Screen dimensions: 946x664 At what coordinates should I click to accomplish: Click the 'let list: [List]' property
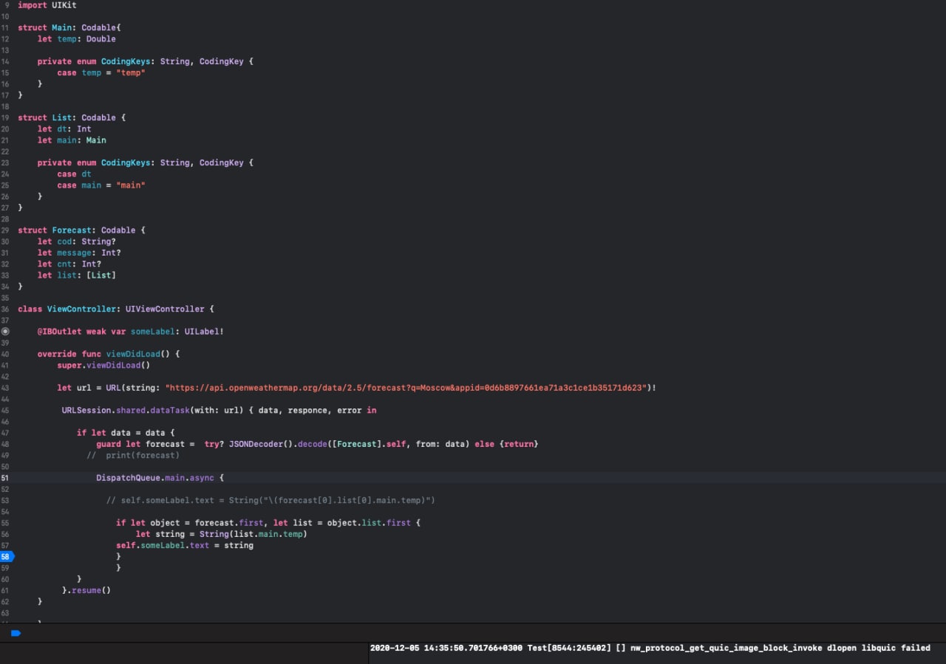tap(77, 275)
